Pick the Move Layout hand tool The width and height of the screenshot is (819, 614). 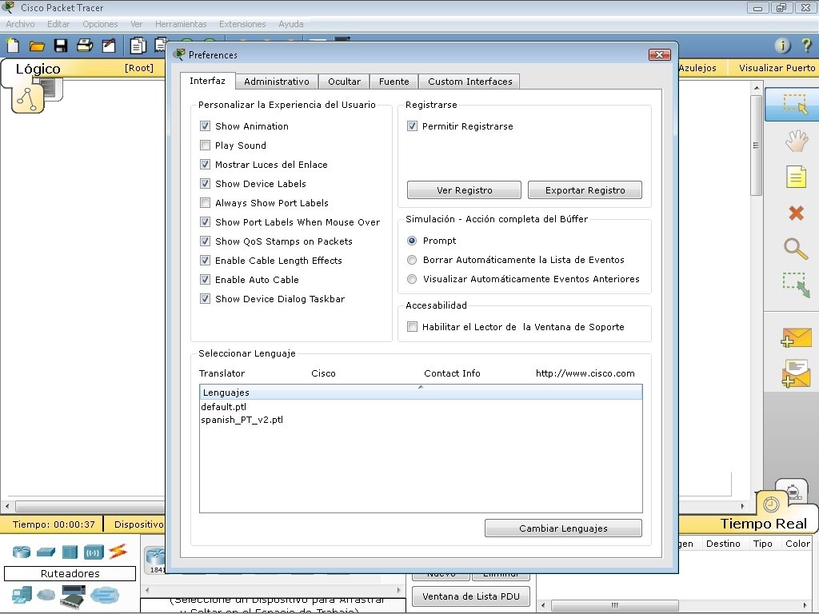pos(796,141)
